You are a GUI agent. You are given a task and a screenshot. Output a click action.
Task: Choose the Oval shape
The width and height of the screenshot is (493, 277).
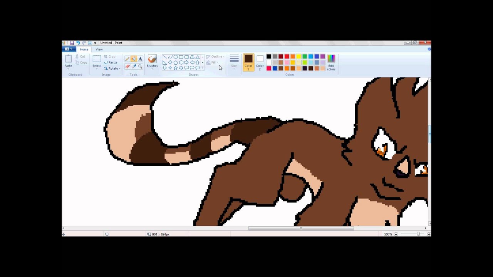click(x=176, y=57)
